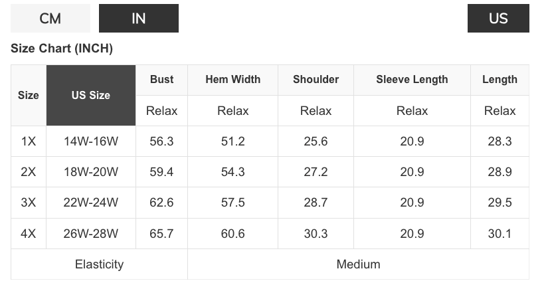Click the Sleeve Length column header
This screenshot has height=291, width=550.
(x=412, y=80)
